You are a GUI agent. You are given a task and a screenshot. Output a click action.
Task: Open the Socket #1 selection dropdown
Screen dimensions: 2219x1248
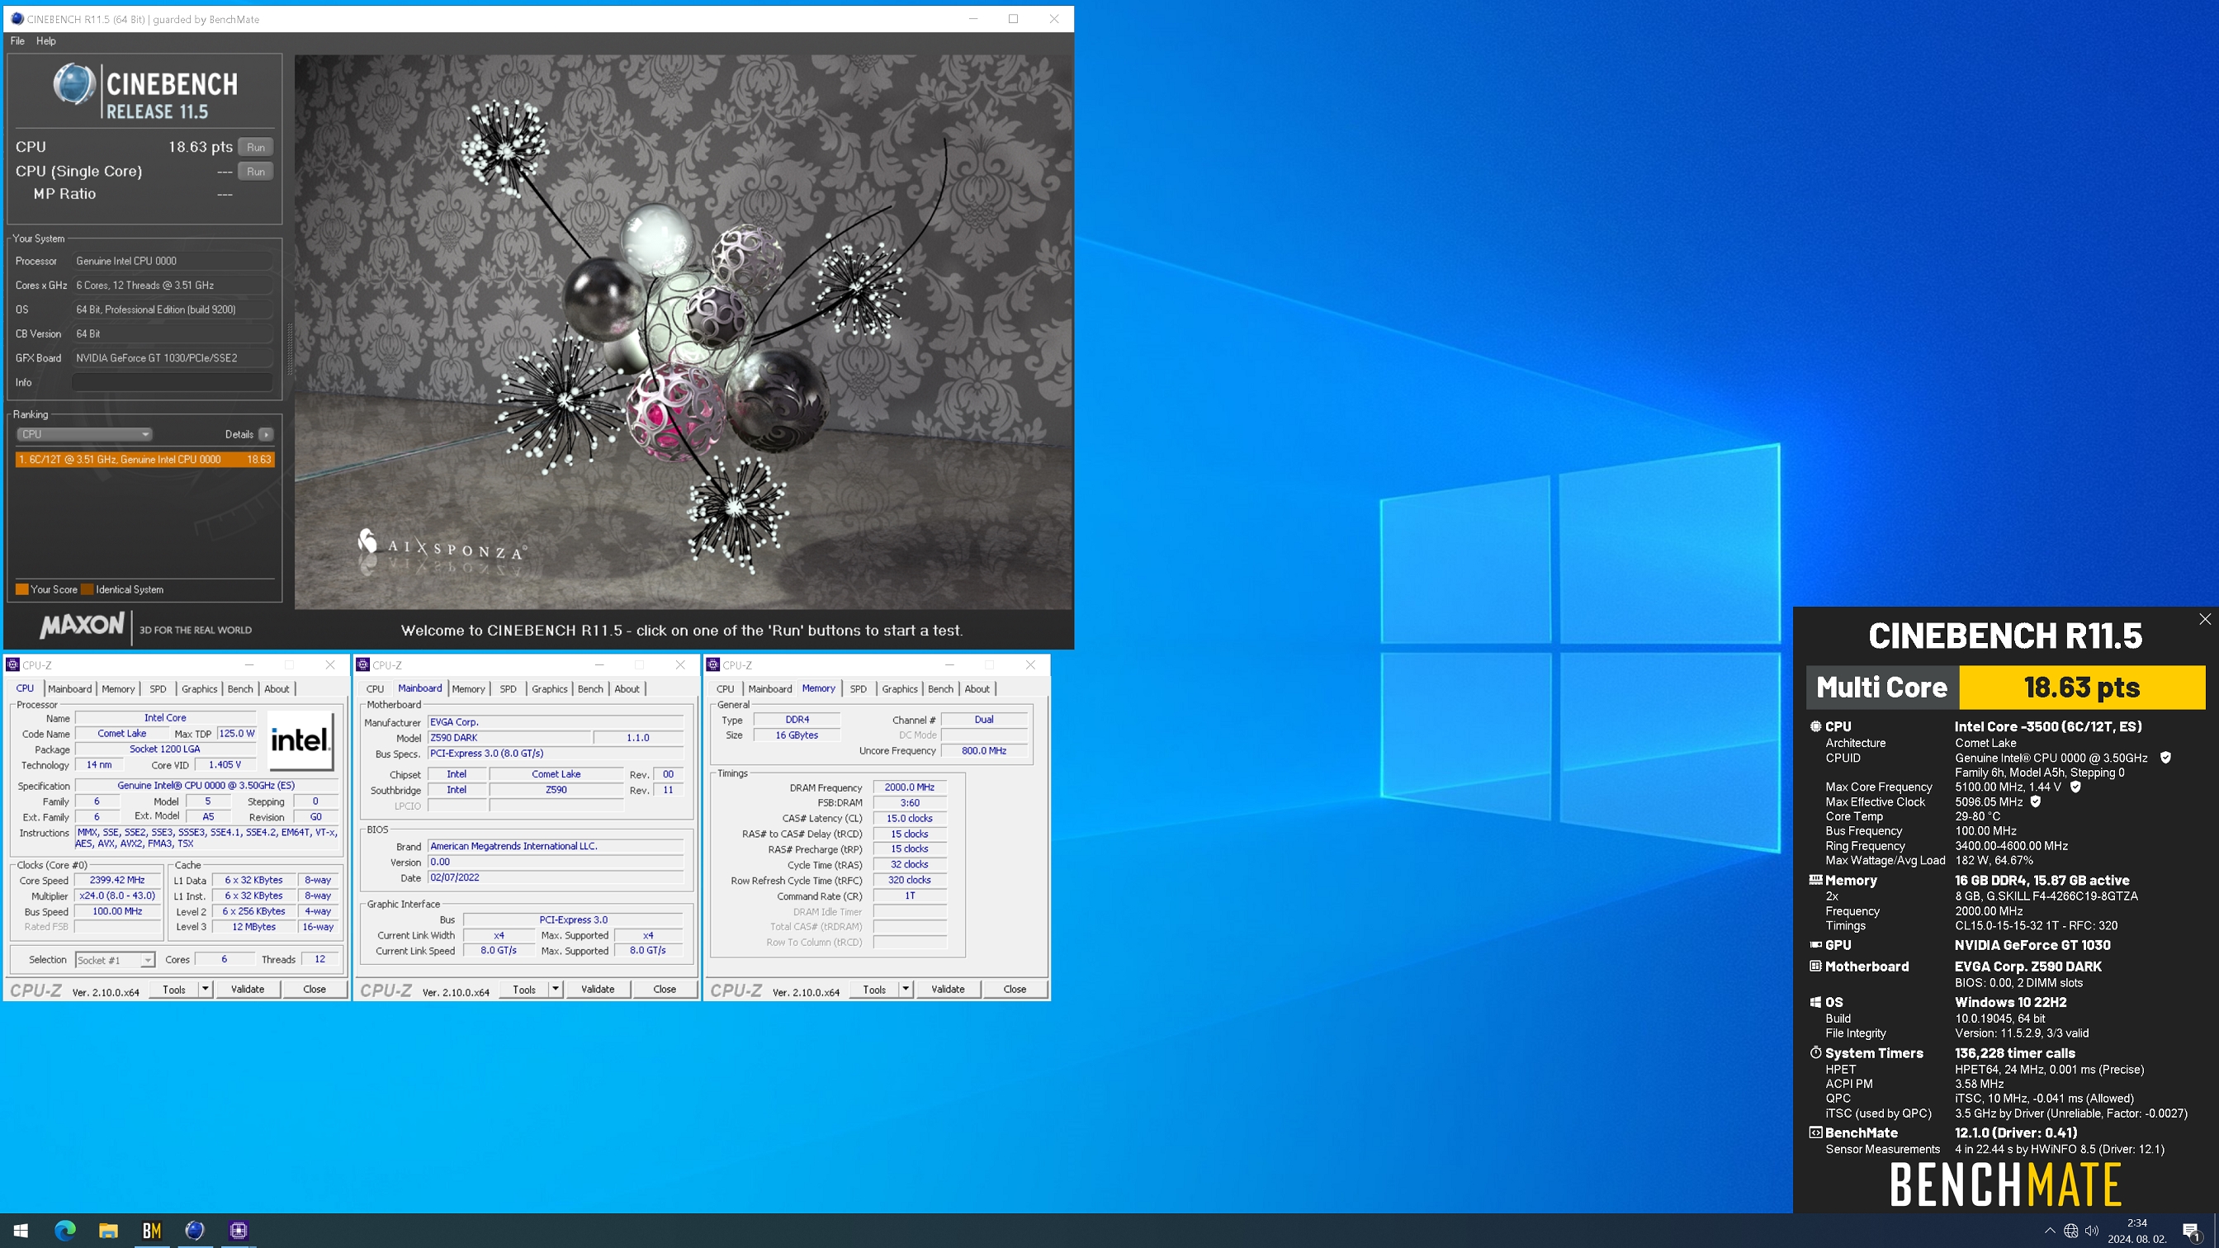(115, 959)
